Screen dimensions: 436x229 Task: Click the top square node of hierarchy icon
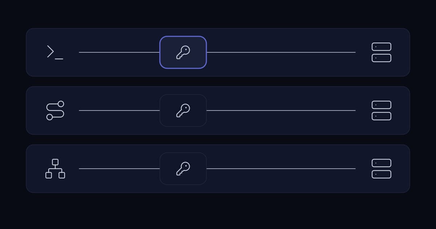tap(55, 162)
